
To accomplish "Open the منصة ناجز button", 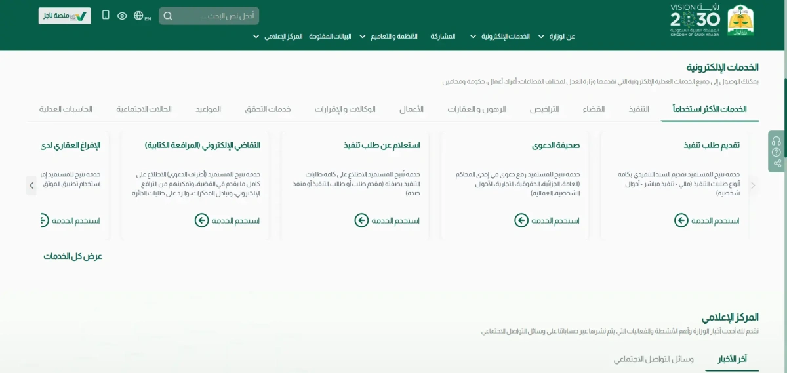I will tap(64, 16).
